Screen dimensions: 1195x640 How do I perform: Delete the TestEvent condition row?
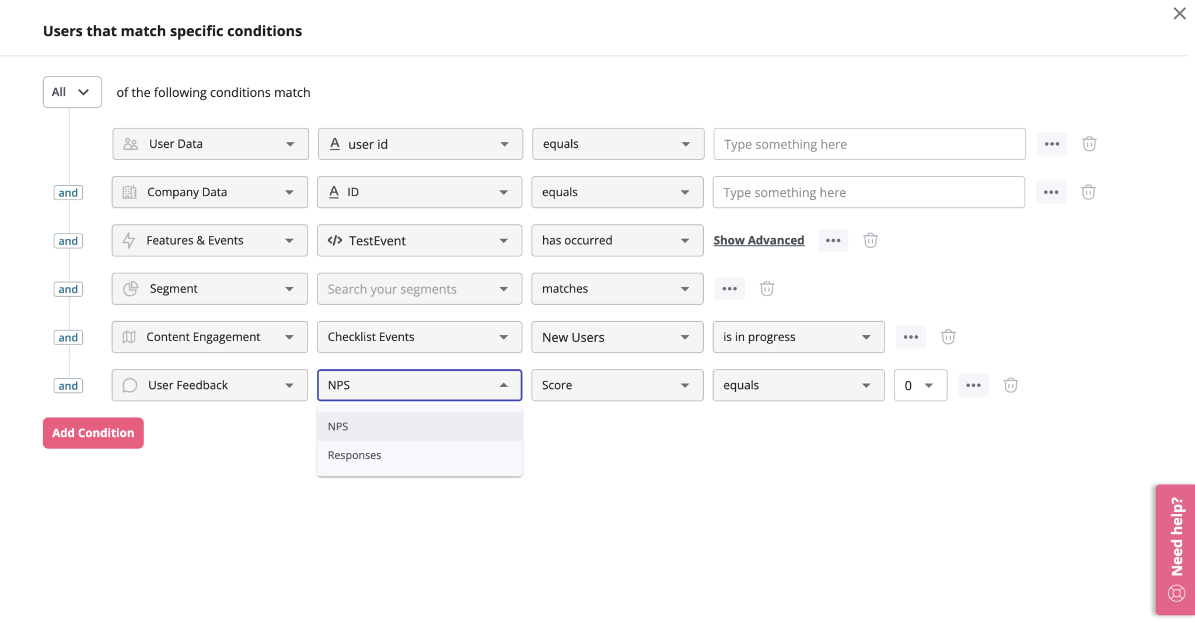[x=870, y=240]
